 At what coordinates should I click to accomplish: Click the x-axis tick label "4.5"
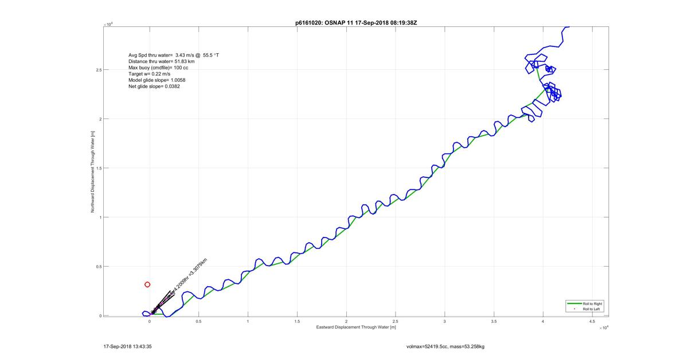pyautogui.click(x=592, y=322)
